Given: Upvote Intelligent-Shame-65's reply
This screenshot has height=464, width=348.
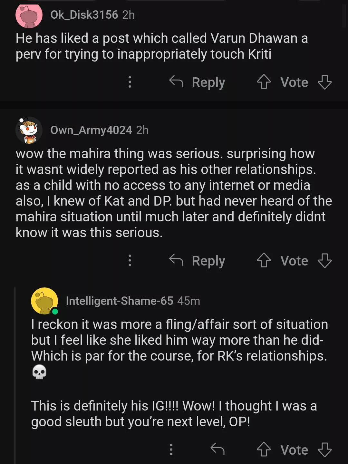Looking at the screenshot, I should [264, 450].
